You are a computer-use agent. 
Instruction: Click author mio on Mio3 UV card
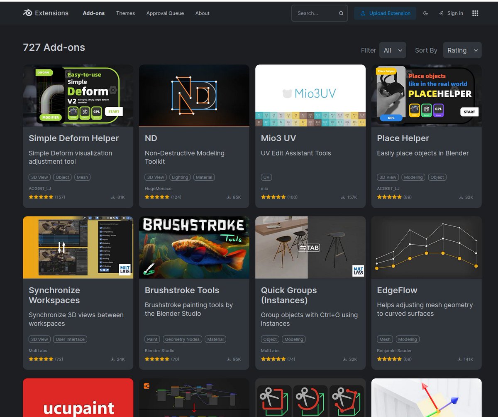265,189
